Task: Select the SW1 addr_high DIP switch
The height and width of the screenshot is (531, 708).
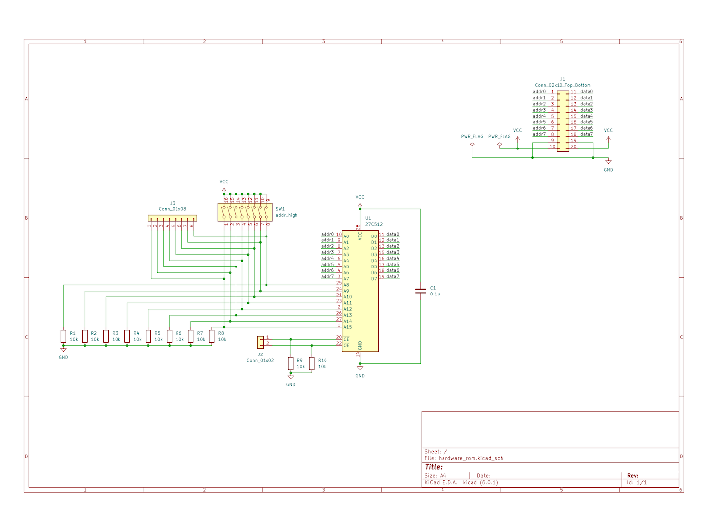Action: pyautogui.click(x=245, y=212)
